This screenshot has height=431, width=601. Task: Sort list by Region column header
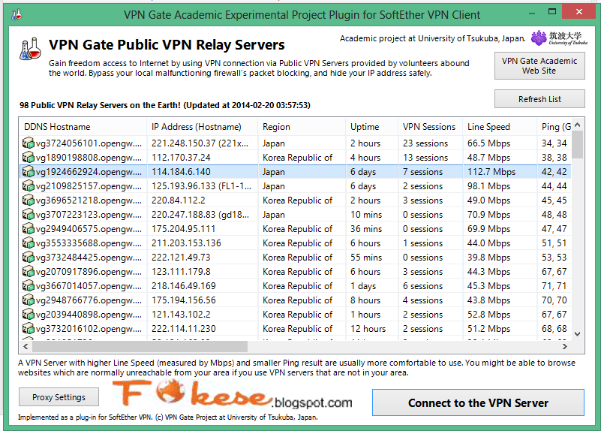tap(302, 127)
